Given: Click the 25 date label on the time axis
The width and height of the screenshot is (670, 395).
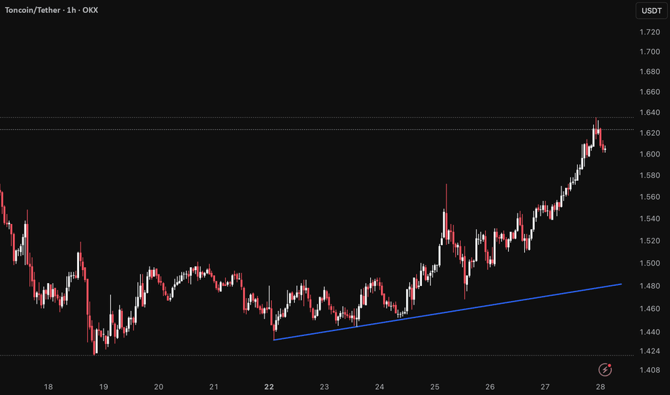Looking at the screenshot, I should (434, 387).
